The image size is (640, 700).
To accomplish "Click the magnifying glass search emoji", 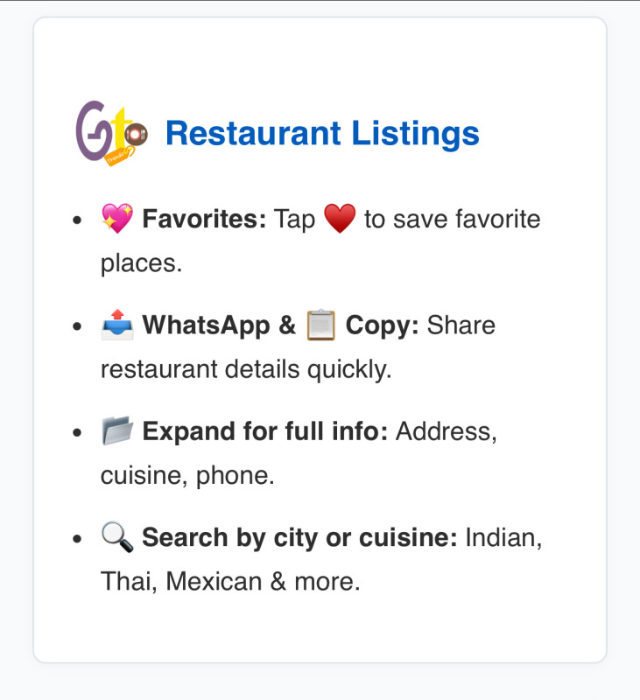I will pyautogui.click(x=117, y=537).
